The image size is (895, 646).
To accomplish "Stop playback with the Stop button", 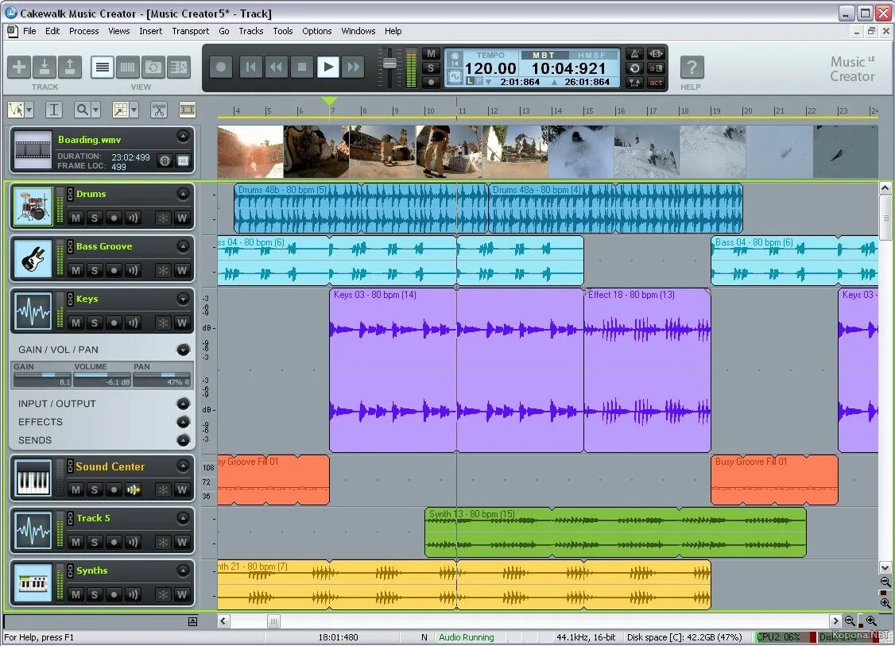I will (x=302, y=68).
